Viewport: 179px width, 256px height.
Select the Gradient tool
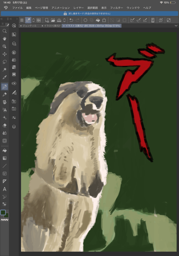5,158
